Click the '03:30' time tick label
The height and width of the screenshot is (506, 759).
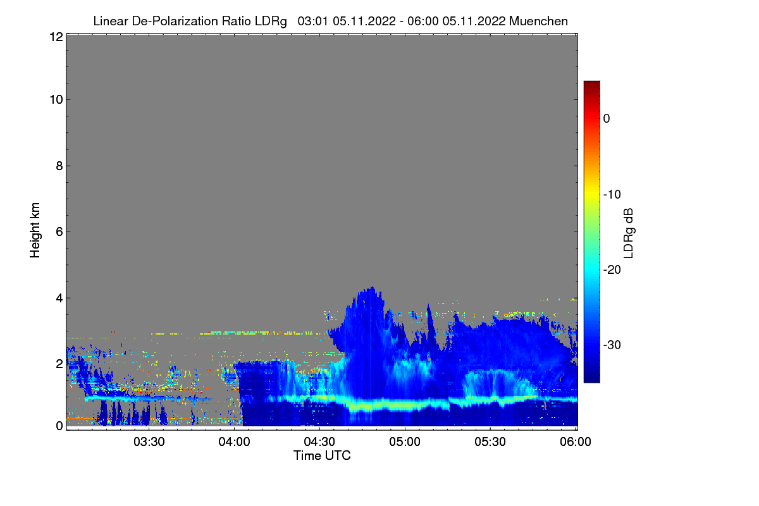pos(148,441)
